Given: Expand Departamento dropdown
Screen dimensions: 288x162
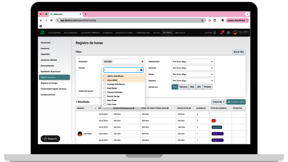Looking at the screenshot, I should click(x=193, y=62).
